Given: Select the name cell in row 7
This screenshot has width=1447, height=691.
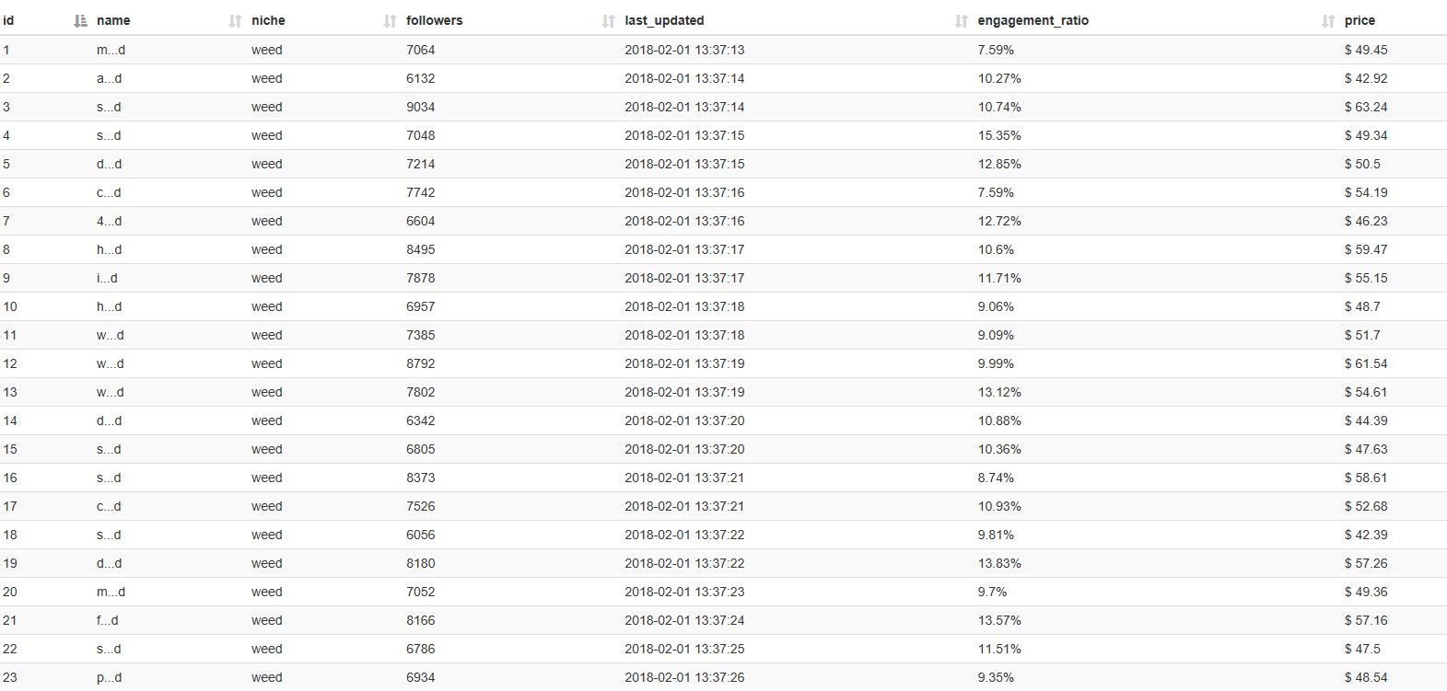Looking at the screenshot, I should [109, 221].
